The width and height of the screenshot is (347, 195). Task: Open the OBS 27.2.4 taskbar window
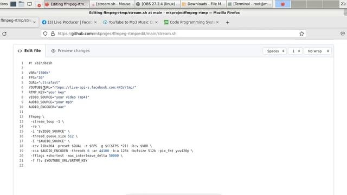click(x=158, y=4)
